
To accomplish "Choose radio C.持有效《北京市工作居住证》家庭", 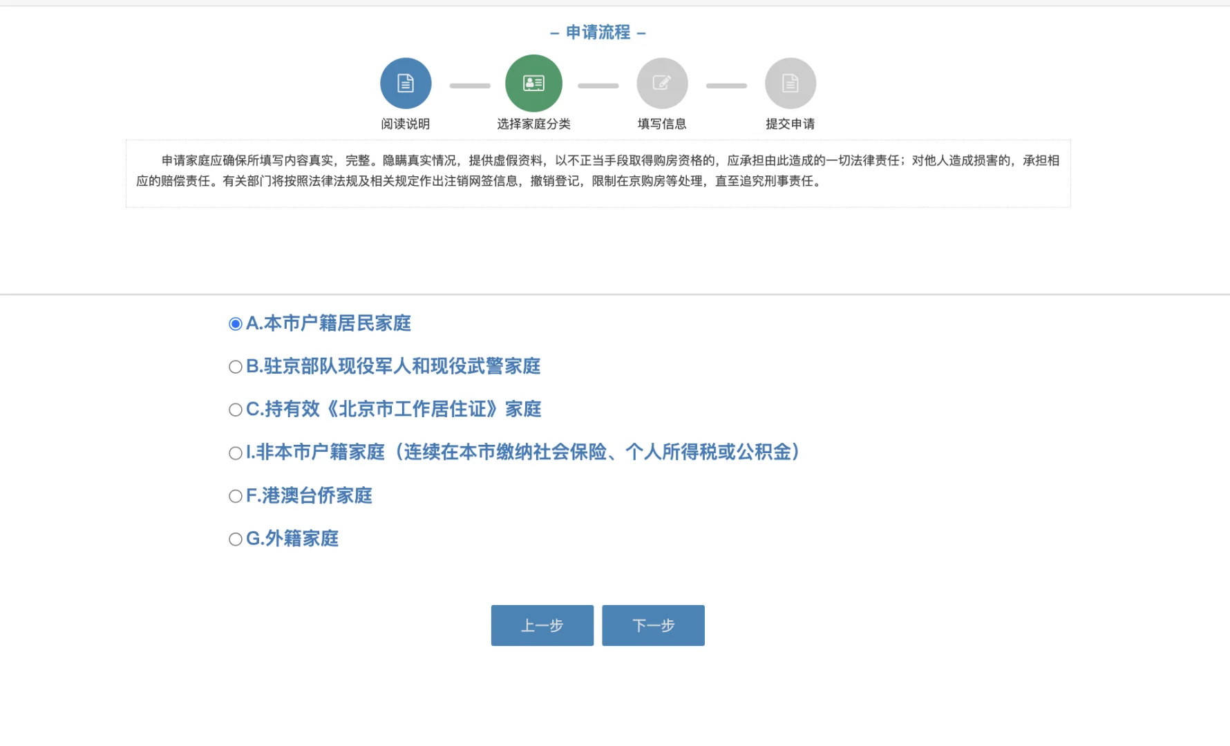I will [236, 410].
